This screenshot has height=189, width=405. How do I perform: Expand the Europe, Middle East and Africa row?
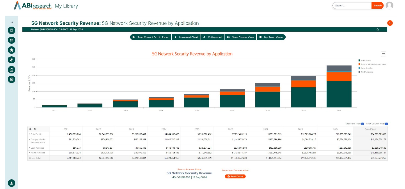tap(29, 139)
